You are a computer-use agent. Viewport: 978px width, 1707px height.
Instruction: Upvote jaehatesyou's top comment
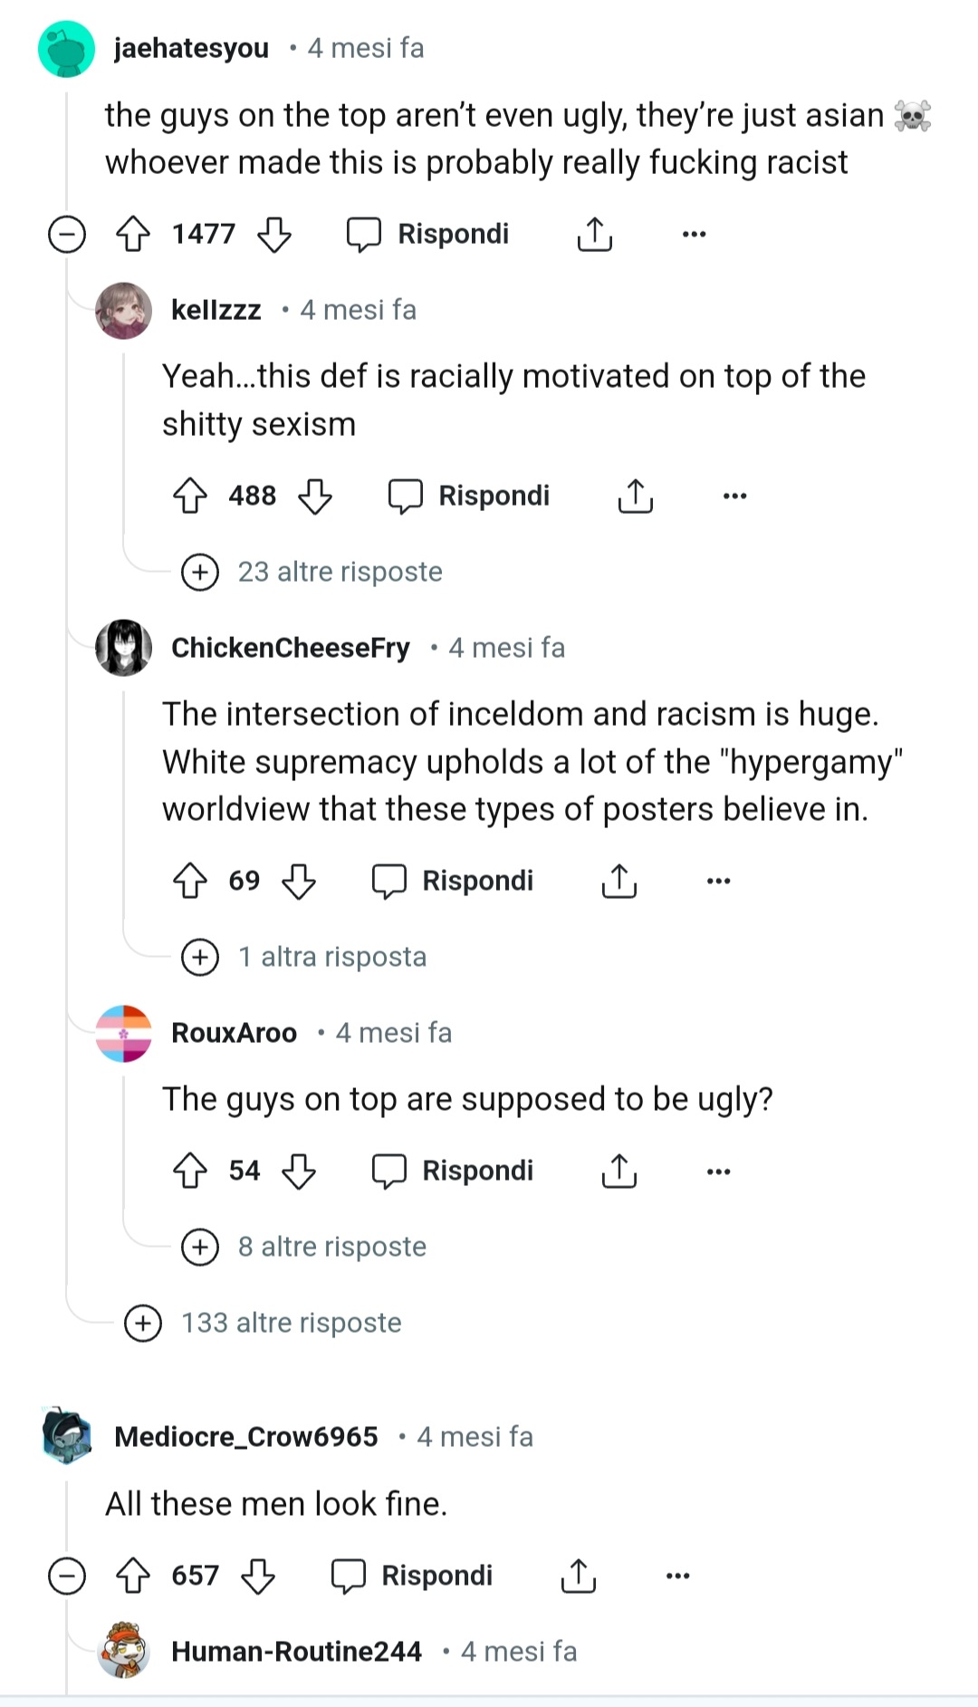coord(133,234)
